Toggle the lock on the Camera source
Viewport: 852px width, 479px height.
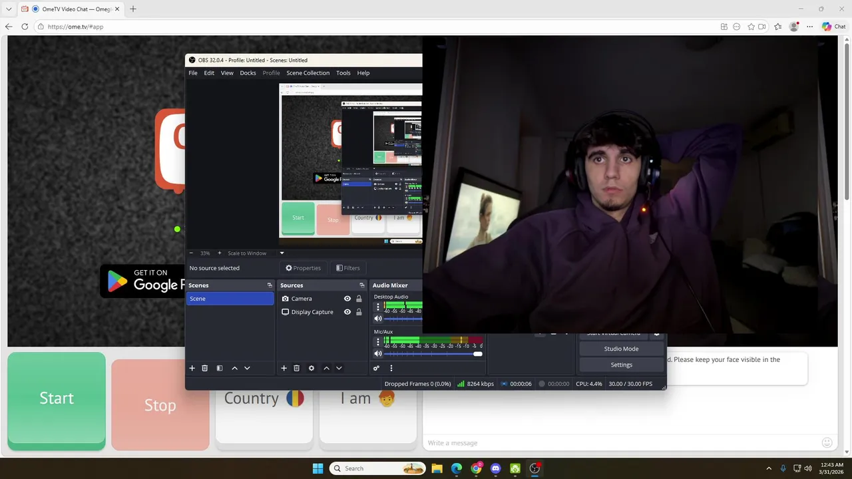[x=359, y=299]
